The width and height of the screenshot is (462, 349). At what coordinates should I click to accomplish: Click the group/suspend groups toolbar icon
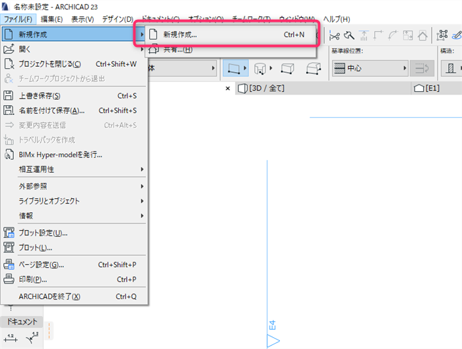[442, 36]
